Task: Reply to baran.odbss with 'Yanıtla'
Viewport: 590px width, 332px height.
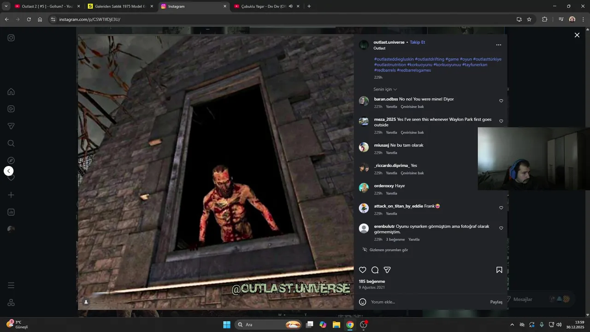Action: pos(391,107)
